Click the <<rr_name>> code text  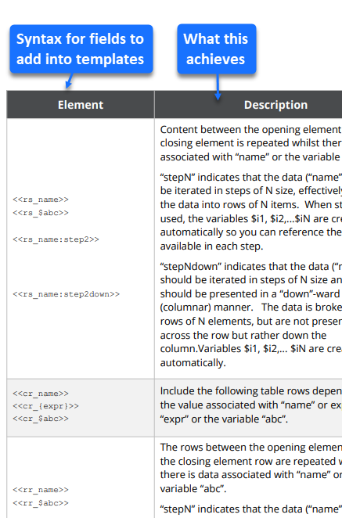coord(41,490)
